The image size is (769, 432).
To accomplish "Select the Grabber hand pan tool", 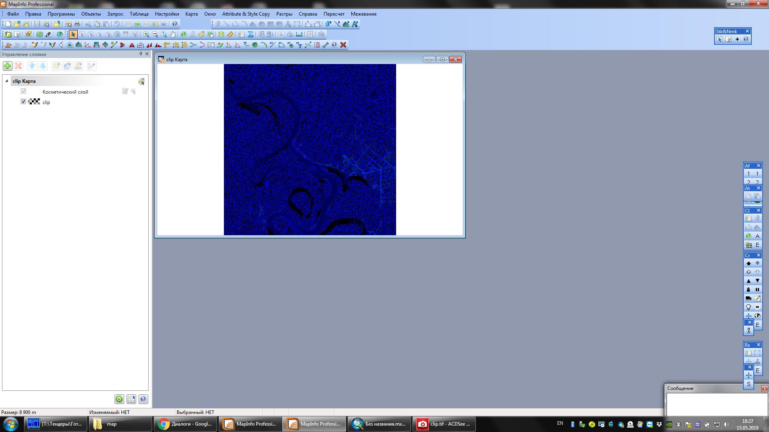I will click(x=173, y=34).
